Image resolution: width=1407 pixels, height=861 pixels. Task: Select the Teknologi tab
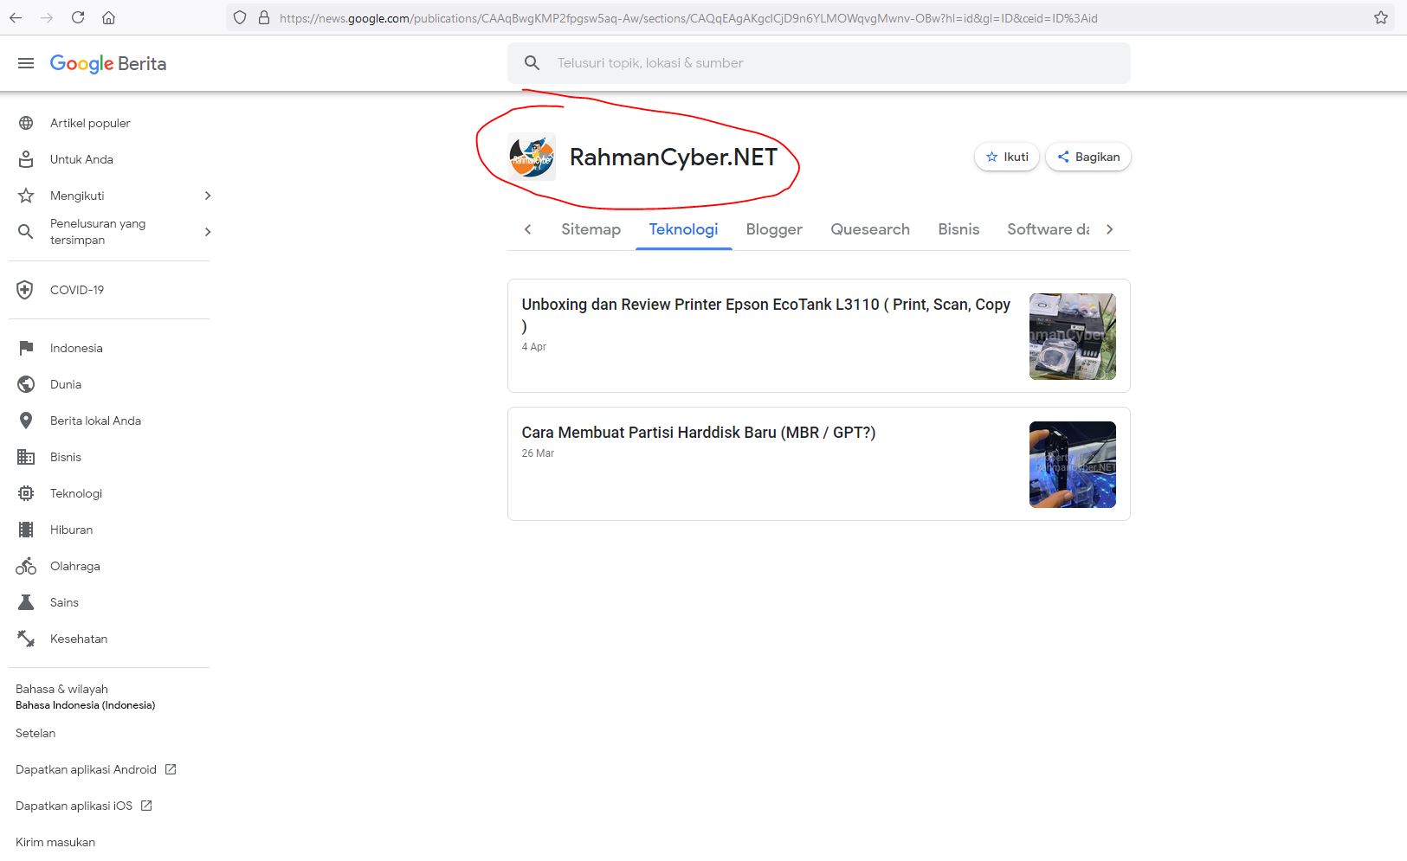click(x=683, y=229)
